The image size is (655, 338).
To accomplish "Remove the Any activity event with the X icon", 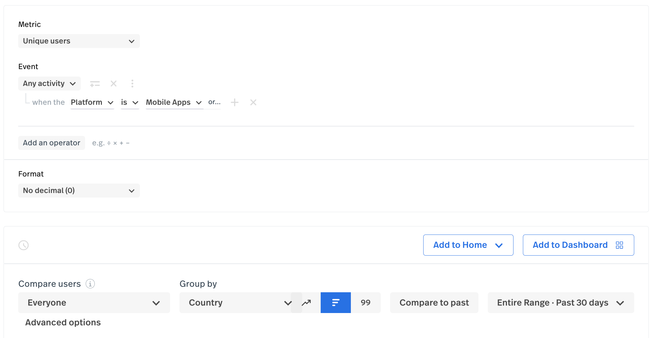I will 113,83.
